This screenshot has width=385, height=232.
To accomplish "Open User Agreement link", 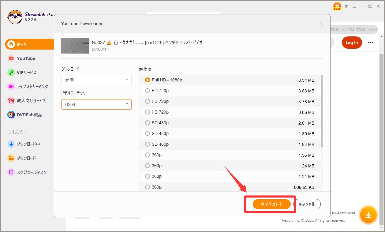I will tap(343, 213).
